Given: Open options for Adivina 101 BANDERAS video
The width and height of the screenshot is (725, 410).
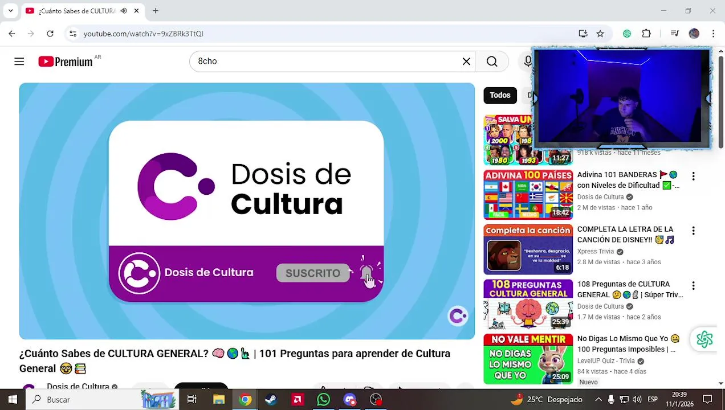Looking at the screenshot, I should pyautogui.click(x=693, y=177).
